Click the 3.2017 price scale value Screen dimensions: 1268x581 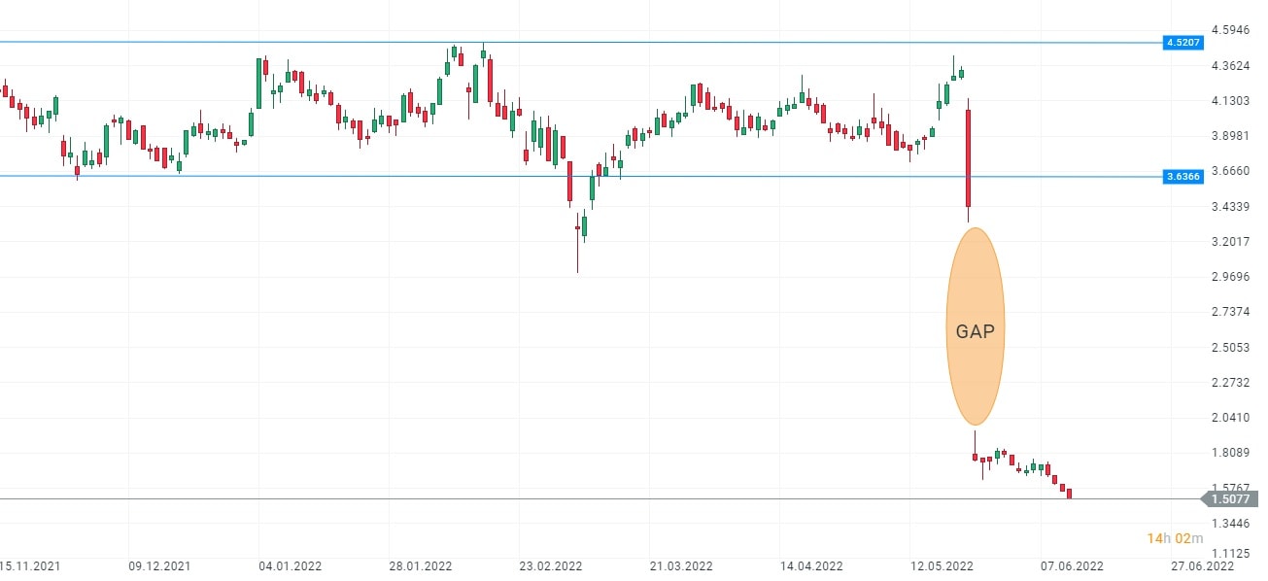1231,242
